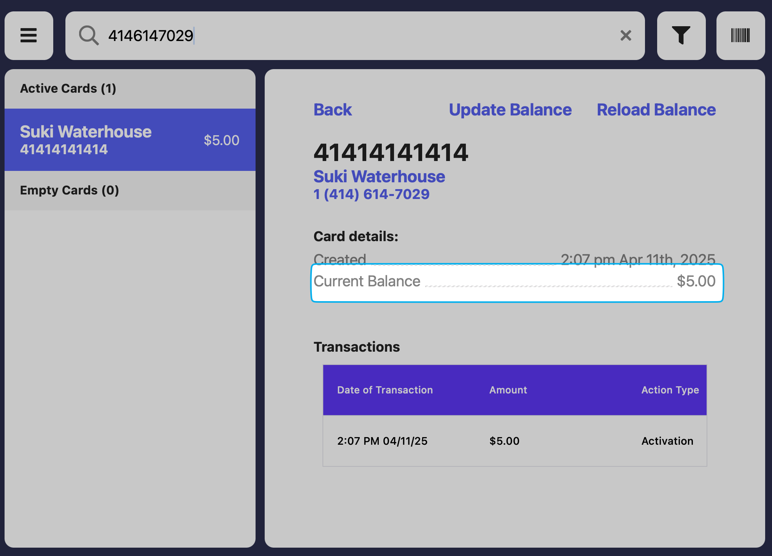Open the filter funnel options
Image resolution: width=772 pixels, height=556 pixels.
coord(681,36)
